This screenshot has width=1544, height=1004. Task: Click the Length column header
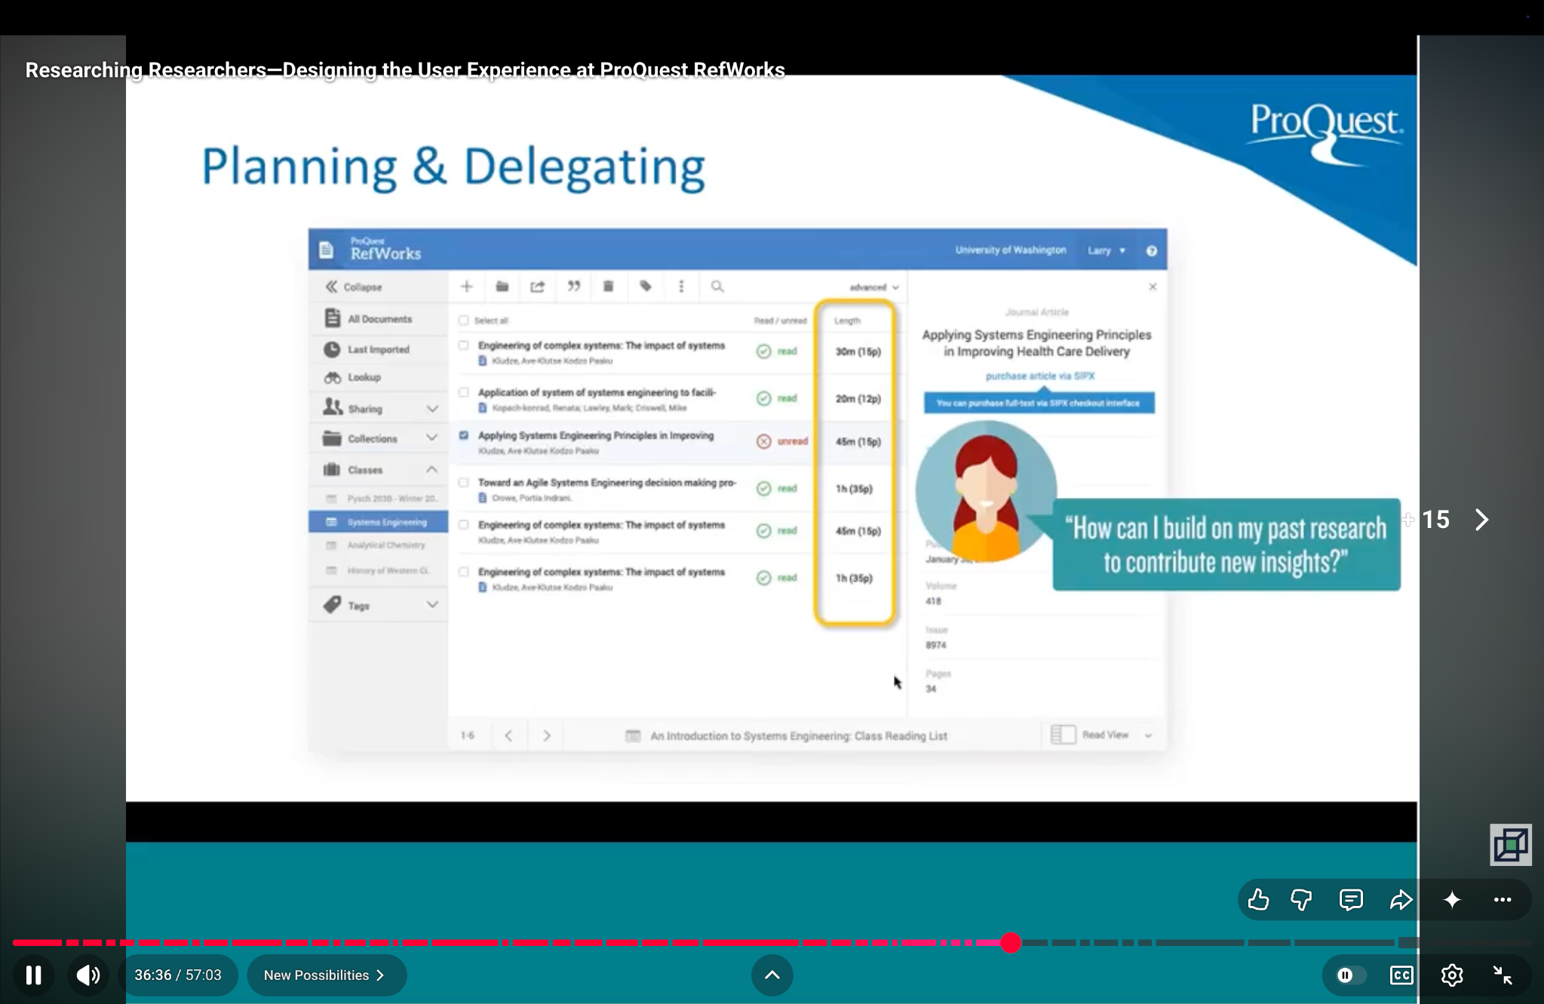tap(847, 321)
